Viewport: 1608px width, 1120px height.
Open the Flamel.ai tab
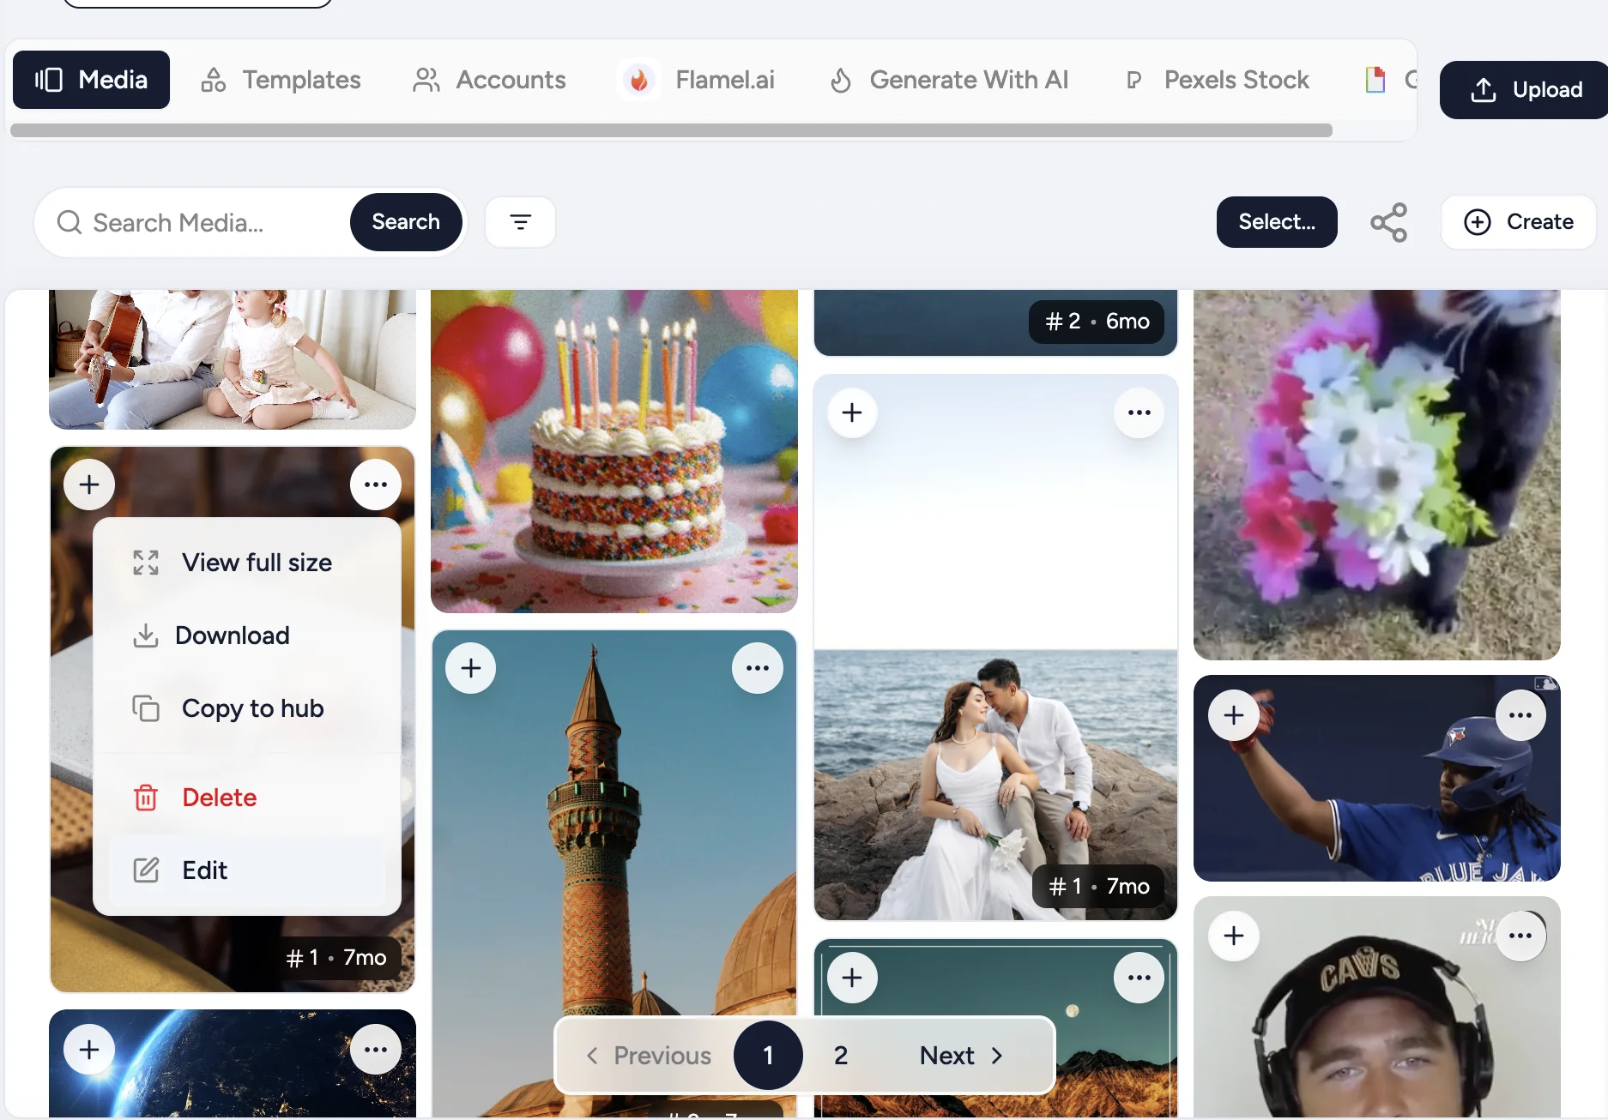(x=698, y=80)
